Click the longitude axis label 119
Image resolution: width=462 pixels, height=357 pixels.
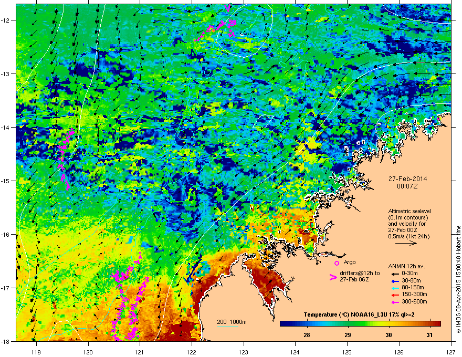pyautogui.click(x=36, y=352)
